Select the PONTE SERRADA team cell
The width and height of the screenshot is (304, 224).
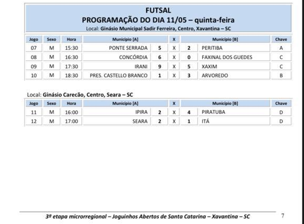(117, 48)
